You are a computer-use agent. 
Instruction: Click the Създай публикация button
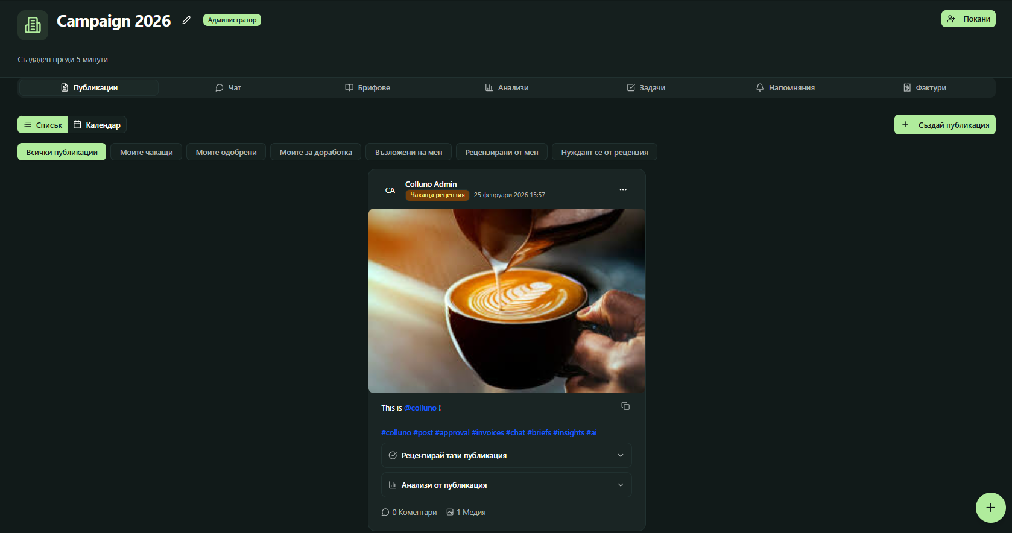[x=944, y=125]
